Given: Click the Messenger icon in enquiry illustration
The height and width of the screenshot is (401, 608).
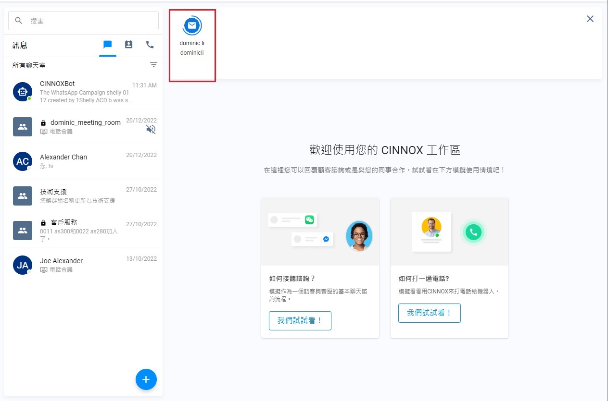Looking at the screenshot, I should (x=326, y=239).
